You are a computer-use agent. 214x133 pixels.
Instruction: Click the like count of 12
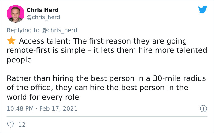point(22,124)
